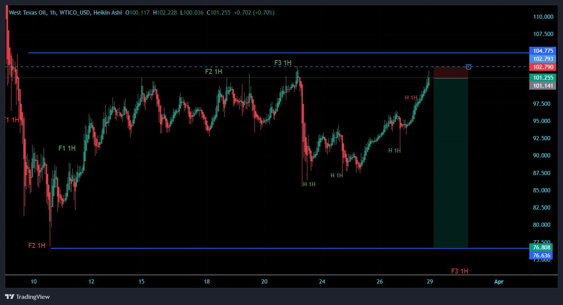This screenshot has width=563, height=305.
Task: Click the red H 1H chart label
Action: point(411,98)
